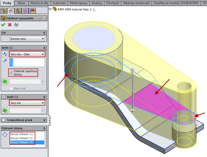
Task: Click the panel splitter collapse handle
Action: (x=49, y=121)
